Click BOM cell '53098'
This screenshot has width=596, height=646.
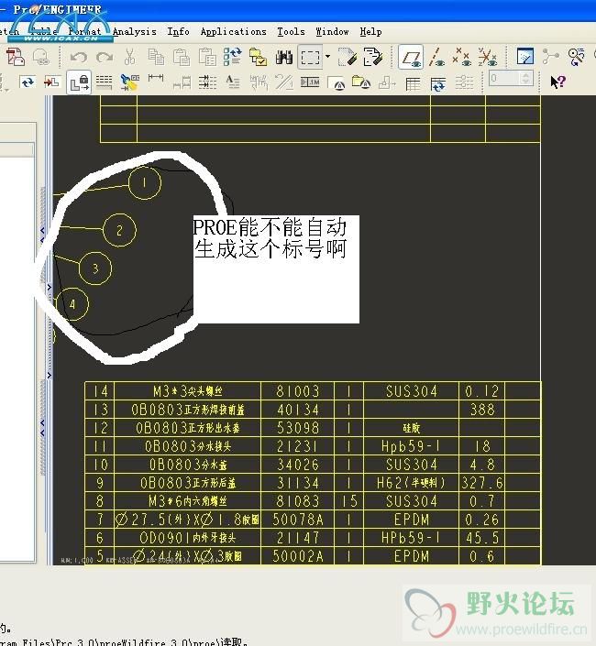[298, 428]
